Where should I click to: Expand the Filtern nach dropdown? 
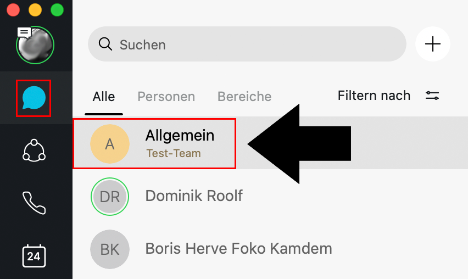pos(374,96)
